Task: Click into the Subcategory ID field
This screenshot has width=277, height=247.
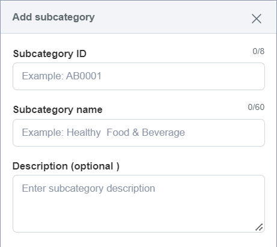Action: coord(139,76)
